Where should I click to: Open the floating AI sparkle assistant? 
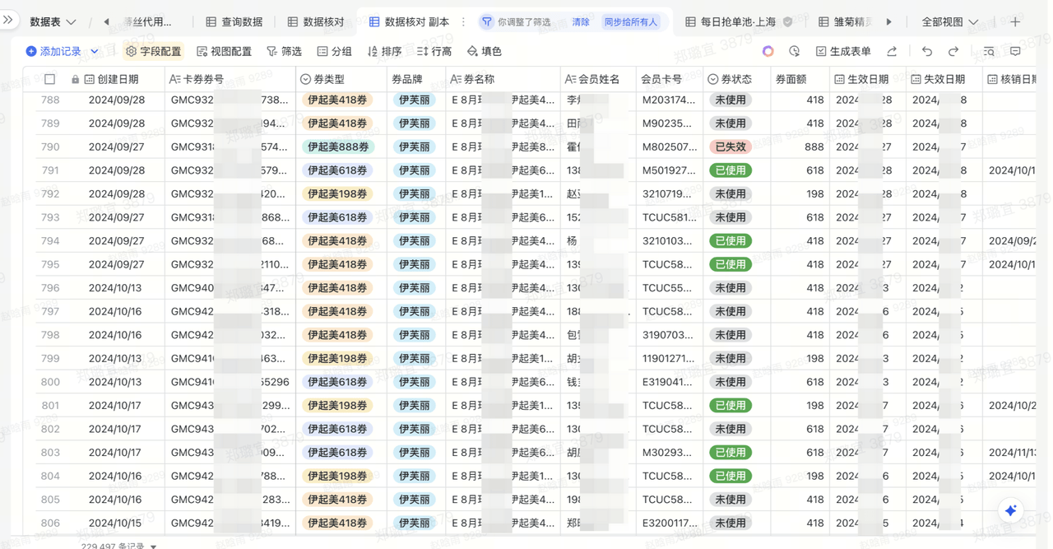[x=1011, y=510]
